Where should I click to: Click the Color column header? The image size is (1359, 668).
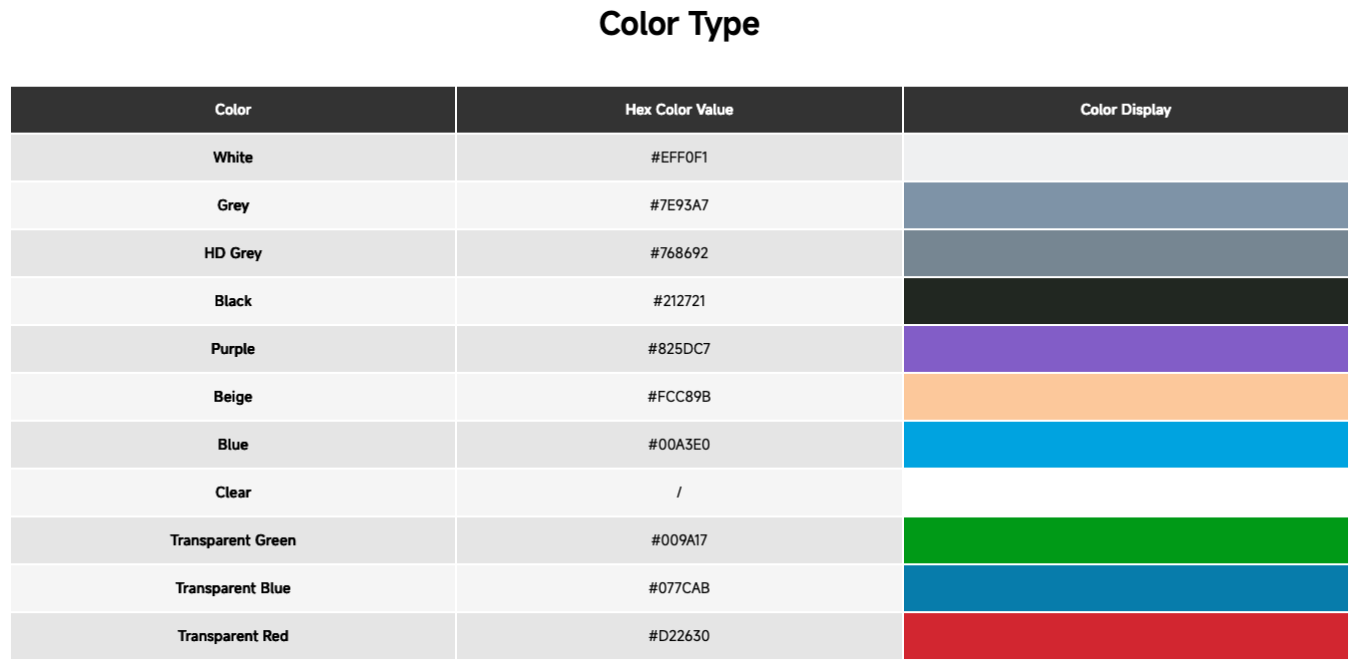pos(232,110)
